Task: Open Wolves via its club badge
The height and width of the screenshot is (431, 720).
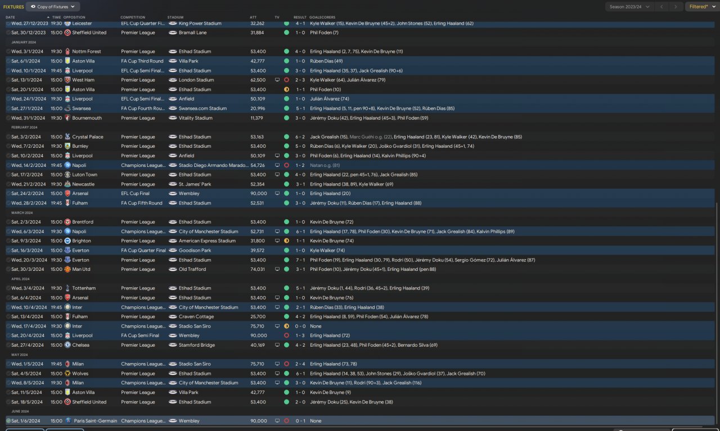Action: pos(67,374)
